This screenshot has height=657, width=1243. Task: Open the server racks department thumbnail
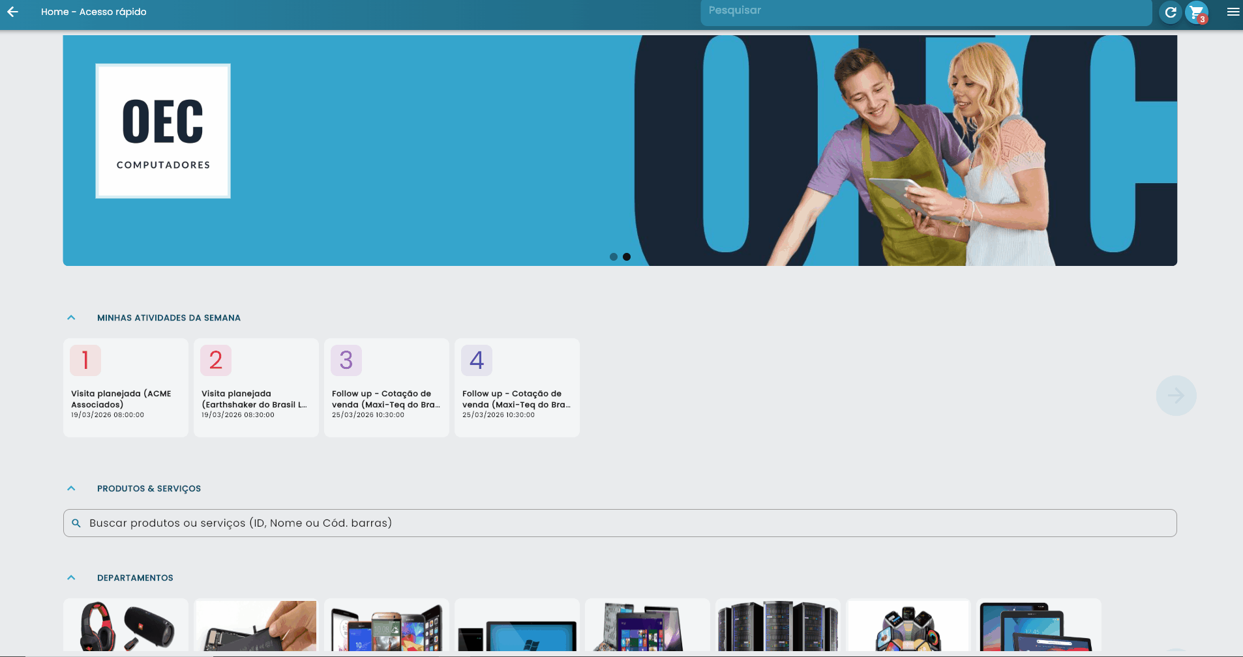click(778, 626)
